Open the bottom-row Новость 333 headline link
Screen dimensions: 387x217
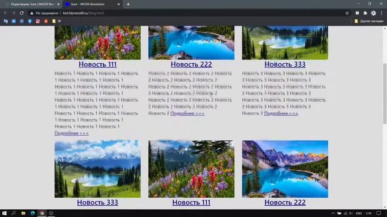[97, 203]
